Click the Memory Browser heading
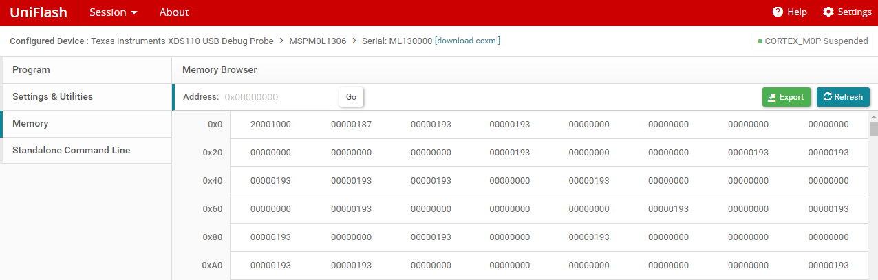878x280 pixels. click(219, 70)
